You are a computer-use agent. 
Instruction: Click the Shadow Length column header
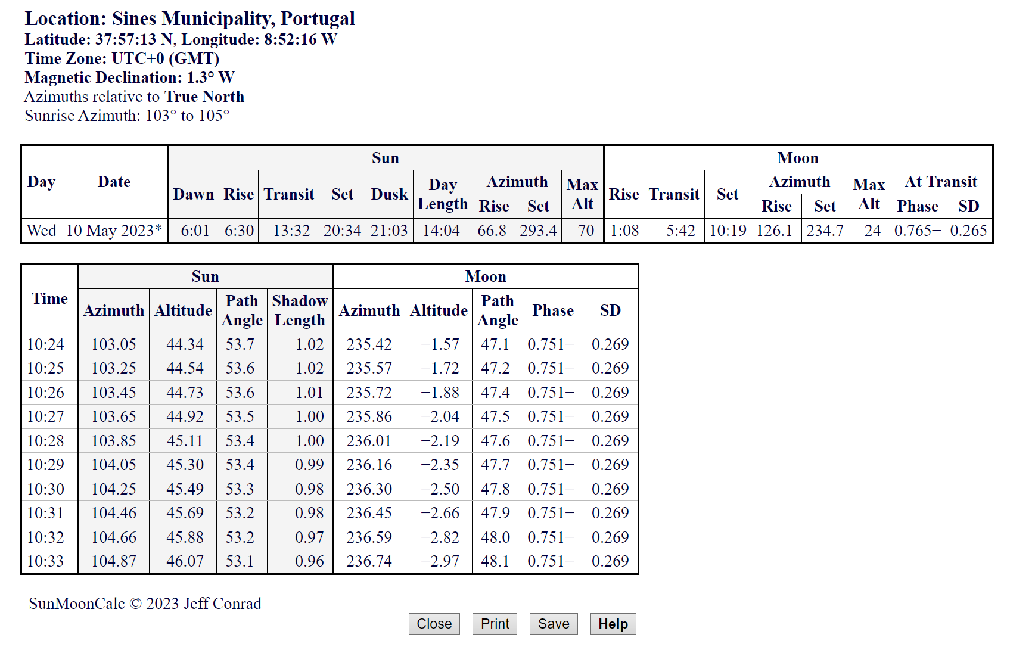tap(300, 310)
